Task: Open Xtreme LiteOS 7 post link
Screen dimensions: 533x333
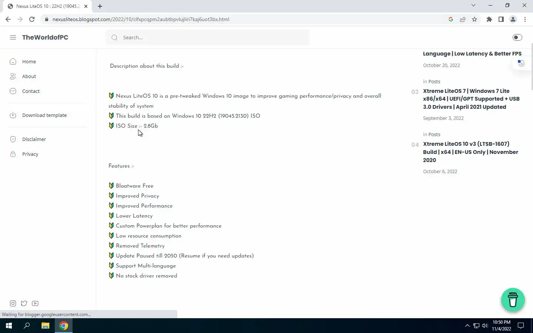Action: [x=471, y=99]
